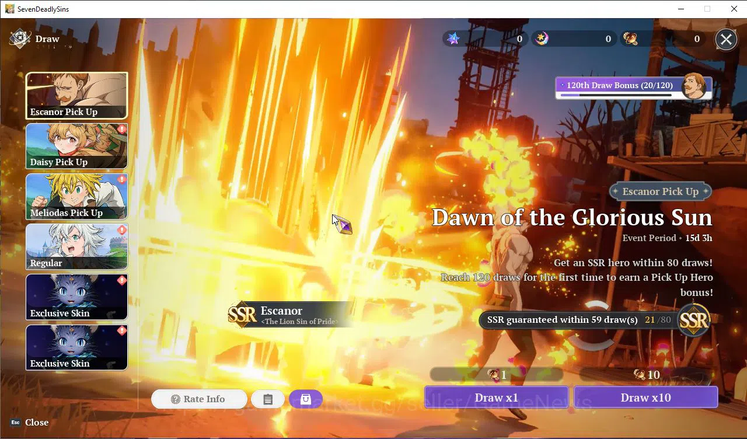Image resolution: width=747 pixels, height=439 pixels.
Task: Open the upper Exclusive Skin banner tab
Action: (x=76, y=297)
